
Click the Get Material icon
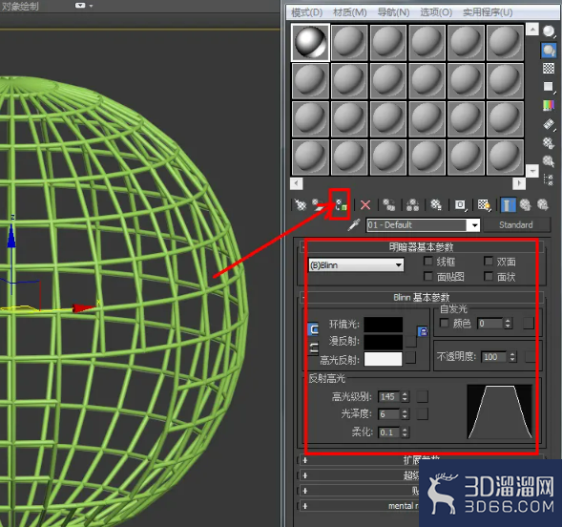(301, 205)
